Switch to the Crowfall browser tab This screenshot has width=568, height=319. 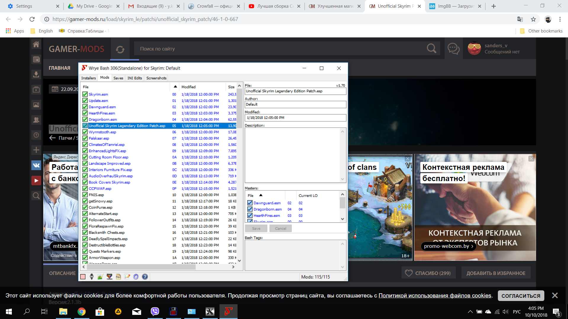point(214,6)
